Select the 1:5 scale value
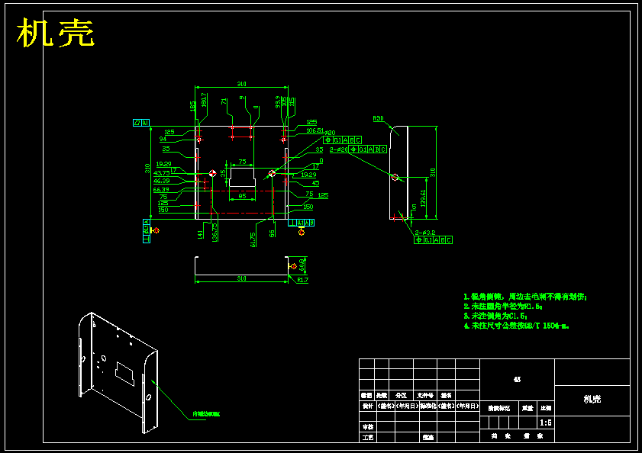 click(546, 422)
